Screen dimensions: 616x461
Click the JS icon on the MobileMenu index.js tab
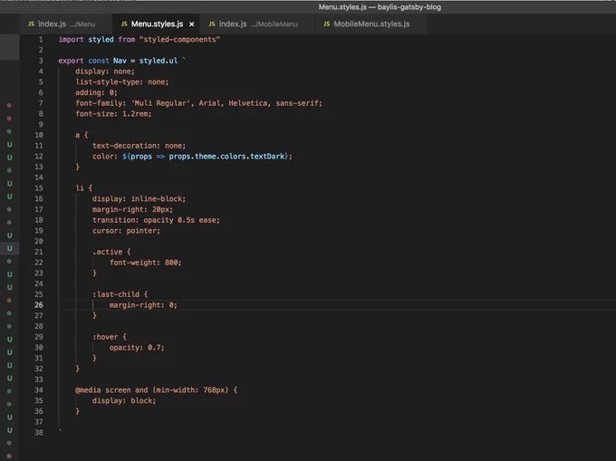click(x=212, y=24)
